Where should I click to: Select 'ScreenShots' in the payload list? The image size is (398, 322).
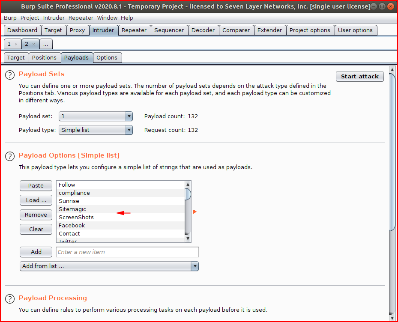(120, 217)
